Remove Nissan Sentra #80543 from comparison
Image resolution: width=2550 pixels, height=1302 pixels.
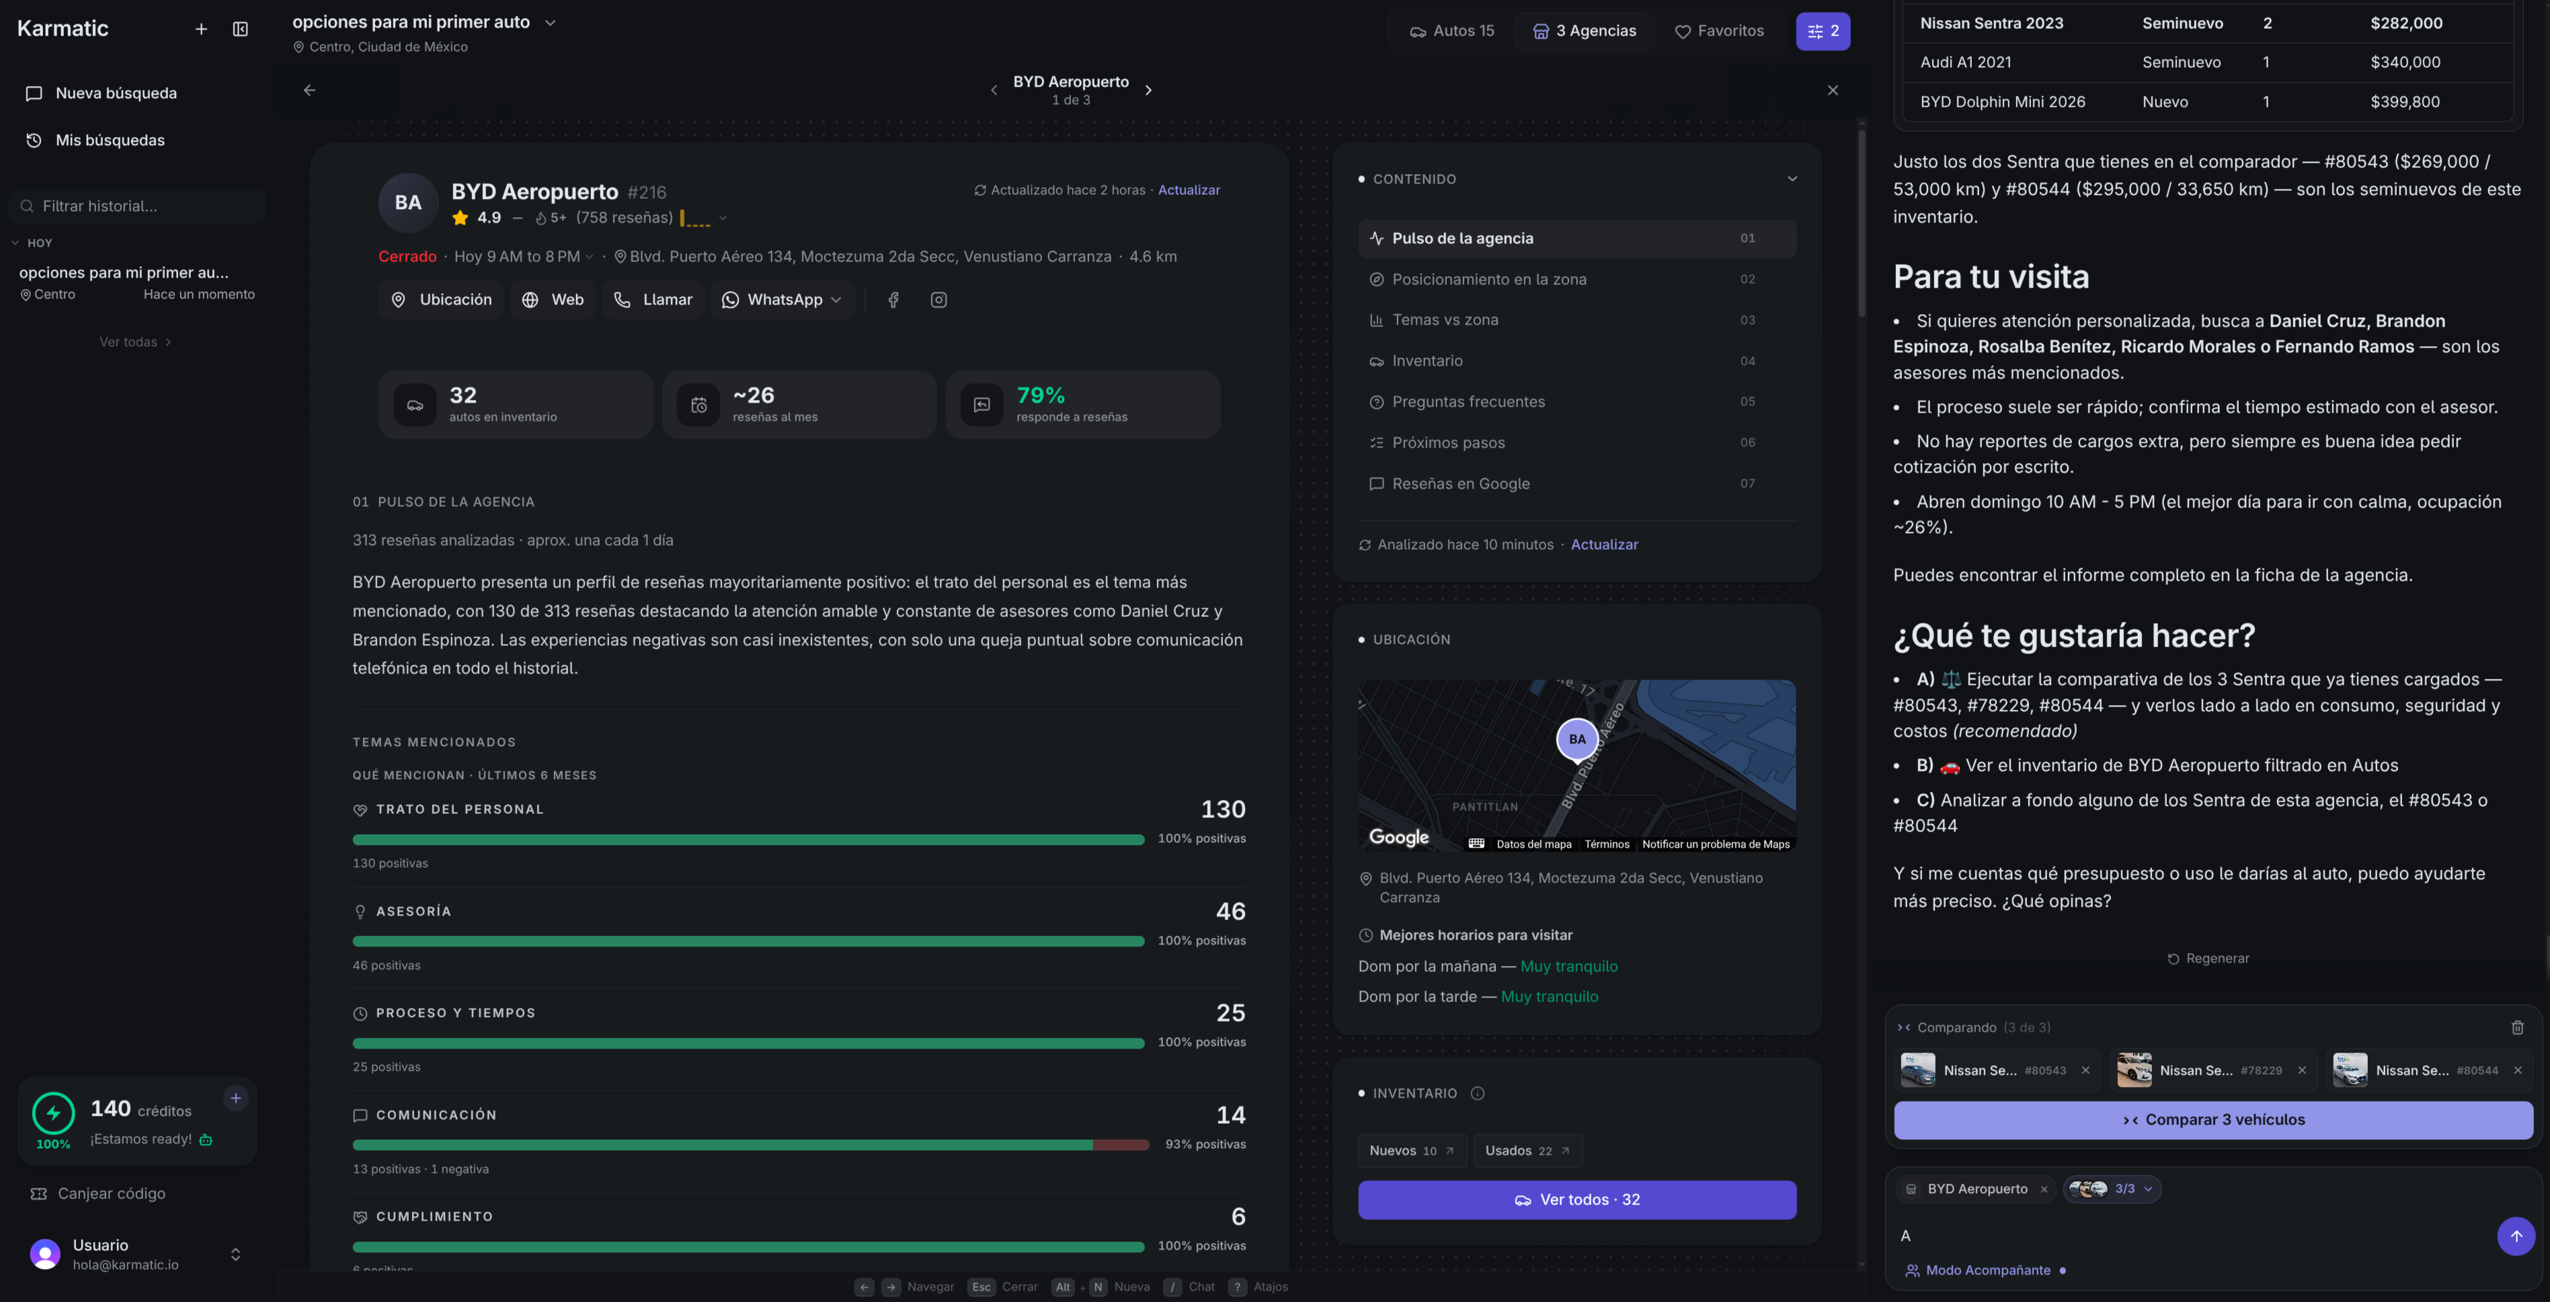tap(2085, 1071)
